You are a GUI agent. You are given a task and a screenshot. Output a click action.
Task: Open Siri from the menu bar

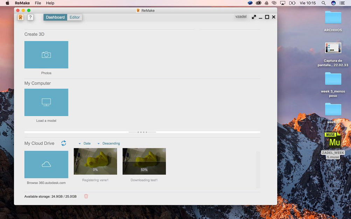pyautogui.click(x=333, y=3)
